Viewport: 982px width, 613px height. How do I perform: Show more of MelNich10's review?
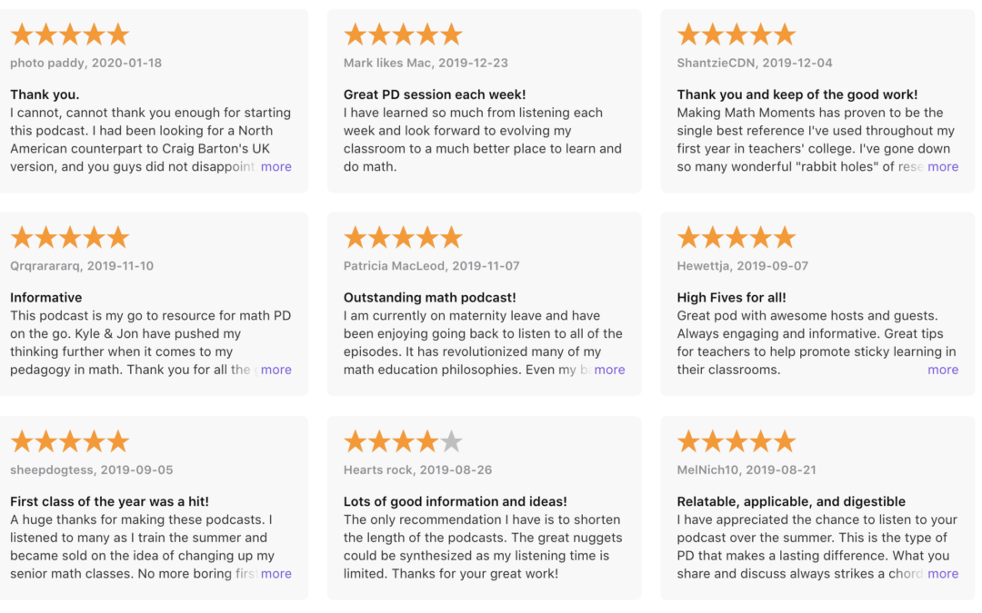(943, 574)
